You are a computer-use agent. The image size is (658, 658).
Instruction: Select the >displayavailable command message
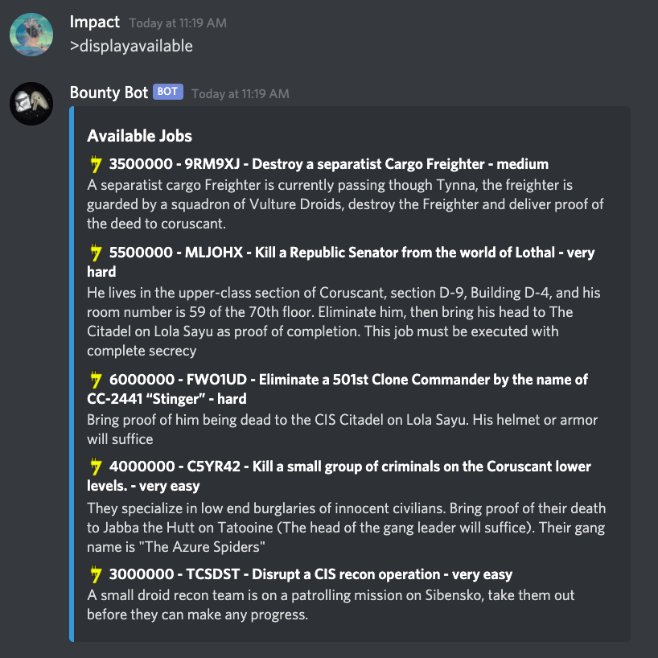131,46
